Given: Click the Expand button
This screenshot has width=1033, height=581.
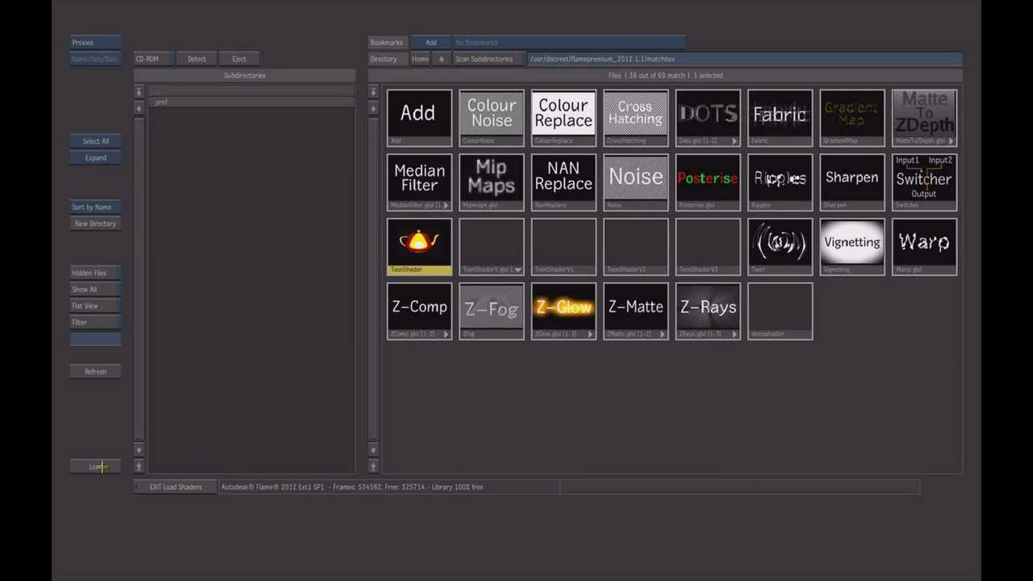Looking at the screenshot, I should click(x=95, y=158).
